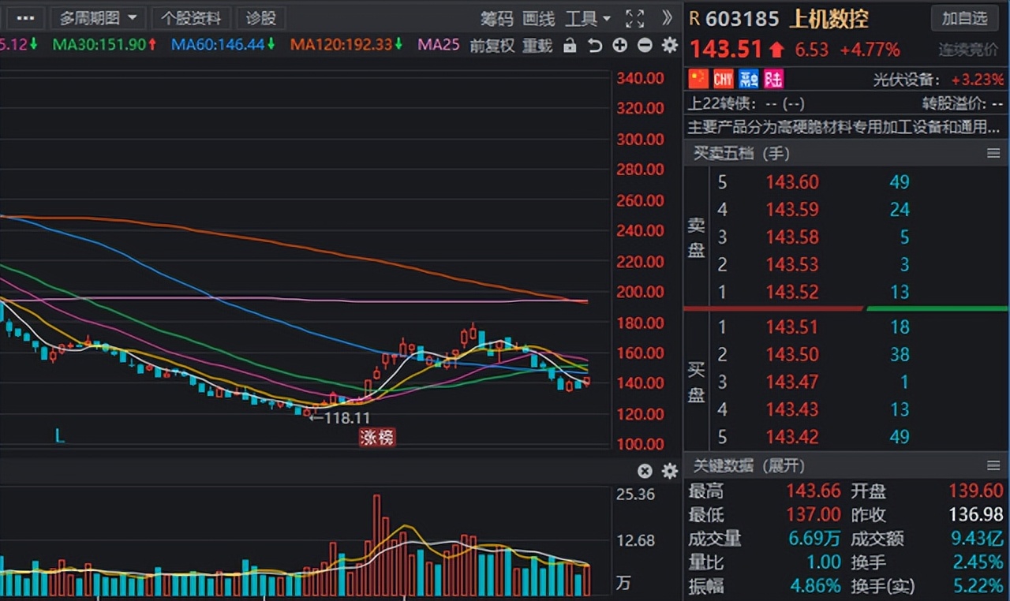Click the 涨榜 marker on the chart
Image resolution: width=1010 pixels, height=601 pixels.
coord(376,438)
